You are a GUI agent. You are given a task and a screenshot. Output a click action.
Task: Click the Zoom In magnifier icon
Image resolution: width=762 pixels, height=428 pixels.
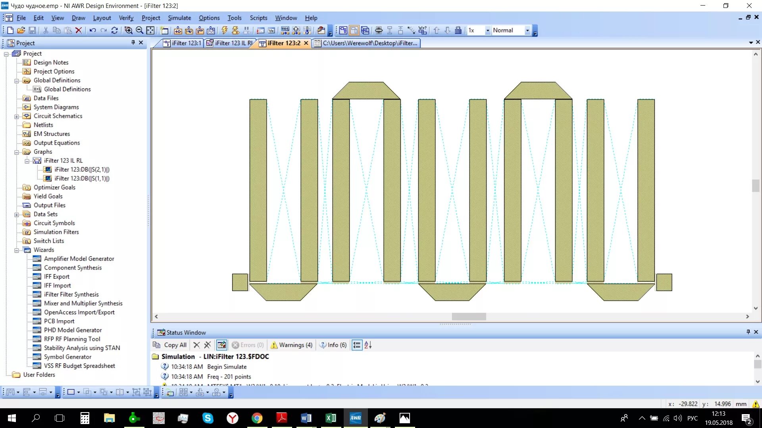point(129,31)
